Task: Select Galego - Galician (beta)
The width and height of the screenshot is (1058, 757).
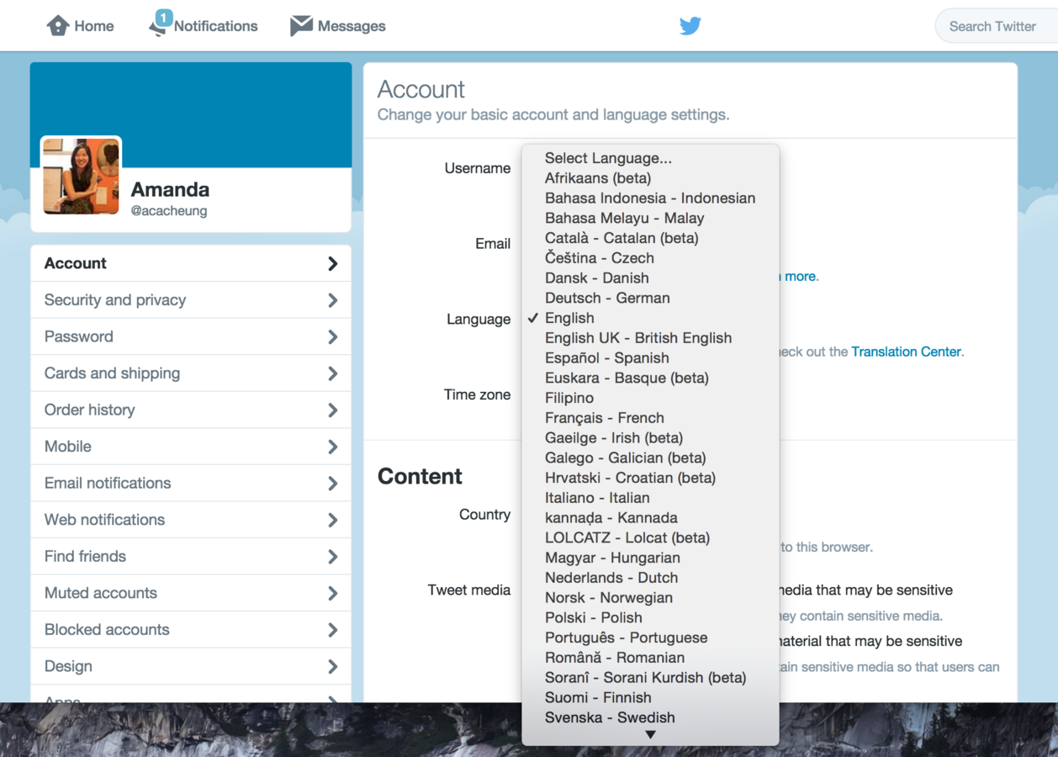Action: coord(650,458)
